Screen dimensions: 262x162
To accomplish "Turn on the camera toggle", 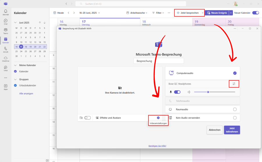I will tap(87, 118).
